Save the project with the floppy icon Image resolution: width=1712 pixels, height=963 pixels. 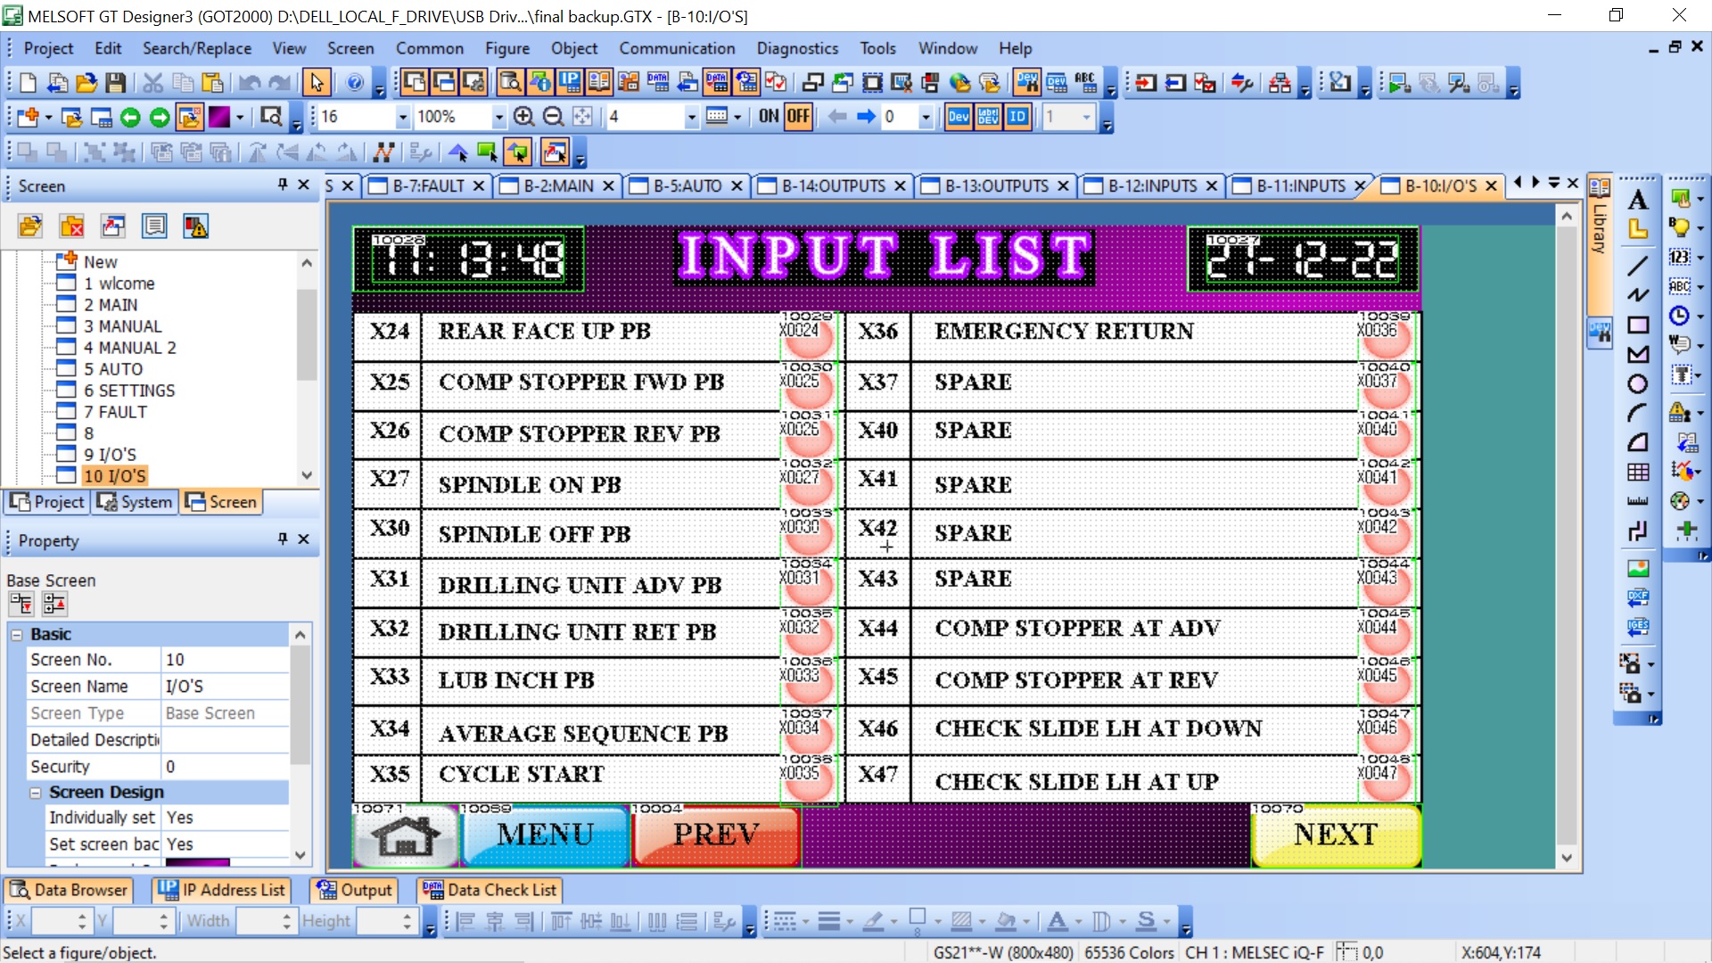(115, 83)
